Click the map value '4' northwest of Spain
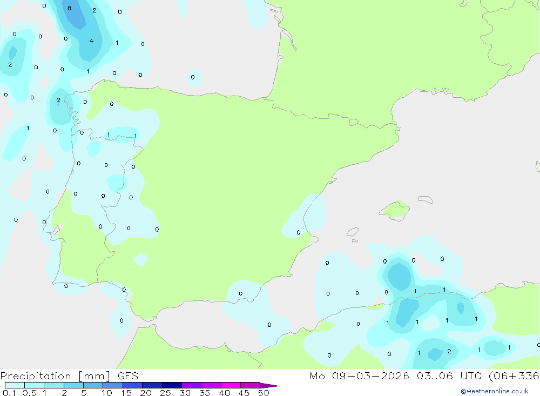Image resolution: width=540 pixels, height=396 pixels. click(x=91, y=41)
